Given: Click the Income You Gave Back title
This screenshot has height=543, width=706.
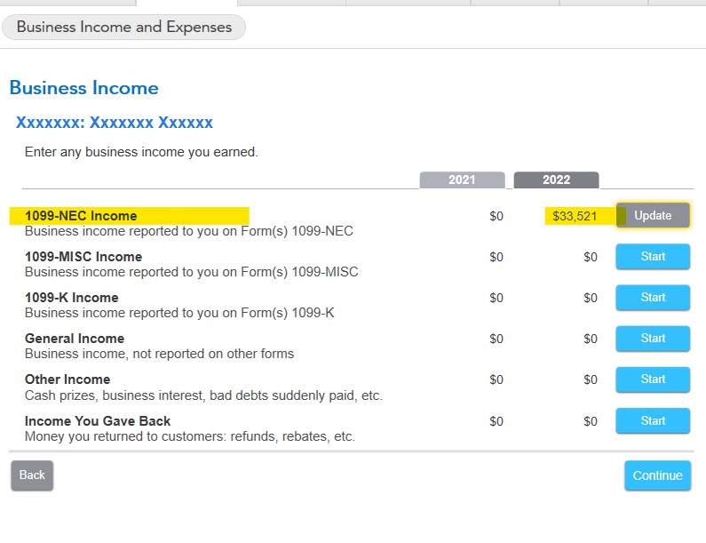Looking at the screenshot, I should (98, 421).
